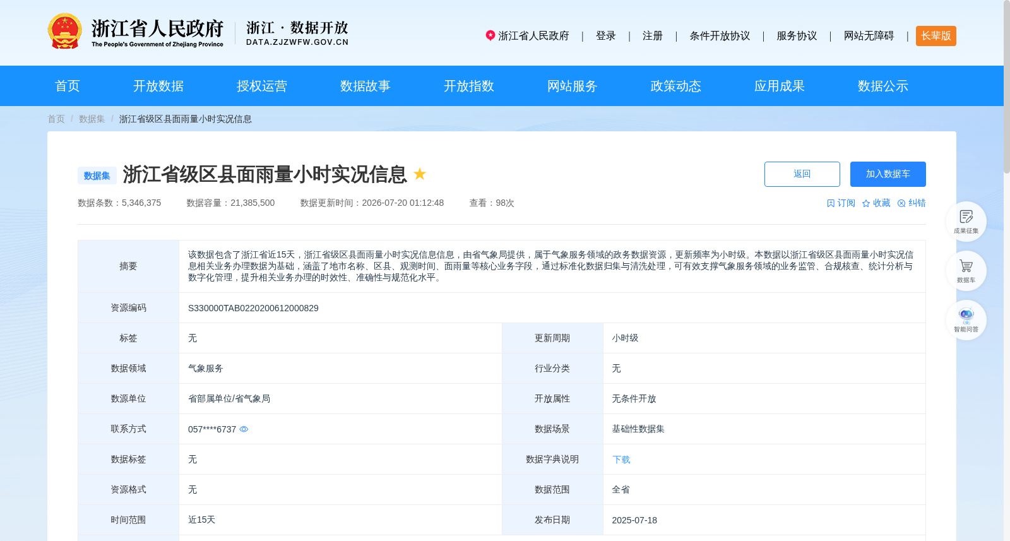The height and width of the screenshot is (541, 1010).
Task: Click the 小时级 update cycle value
Action: tap(625, 338)
